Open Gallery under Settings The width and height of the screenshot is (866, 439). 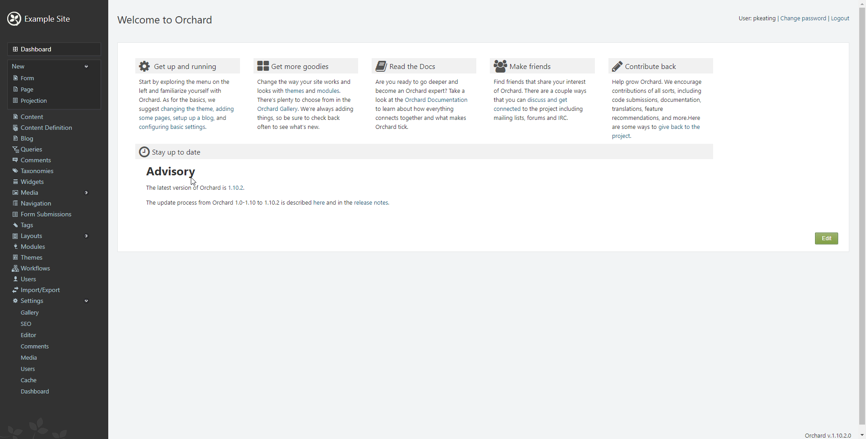point(30,312)
